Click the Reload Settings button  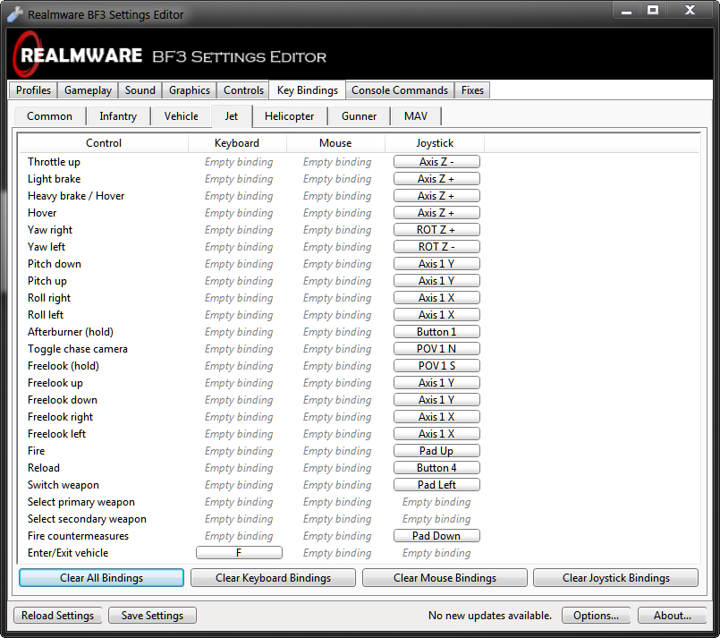[58, 616]
